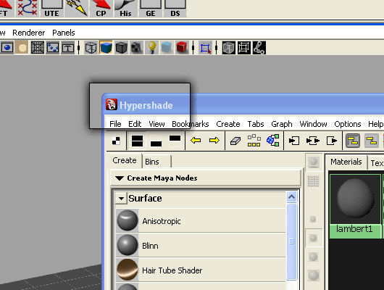The height and width of the screenshot is (290, 384).
Task: Click the tan circle viewport icon
Action: point(22,48)
